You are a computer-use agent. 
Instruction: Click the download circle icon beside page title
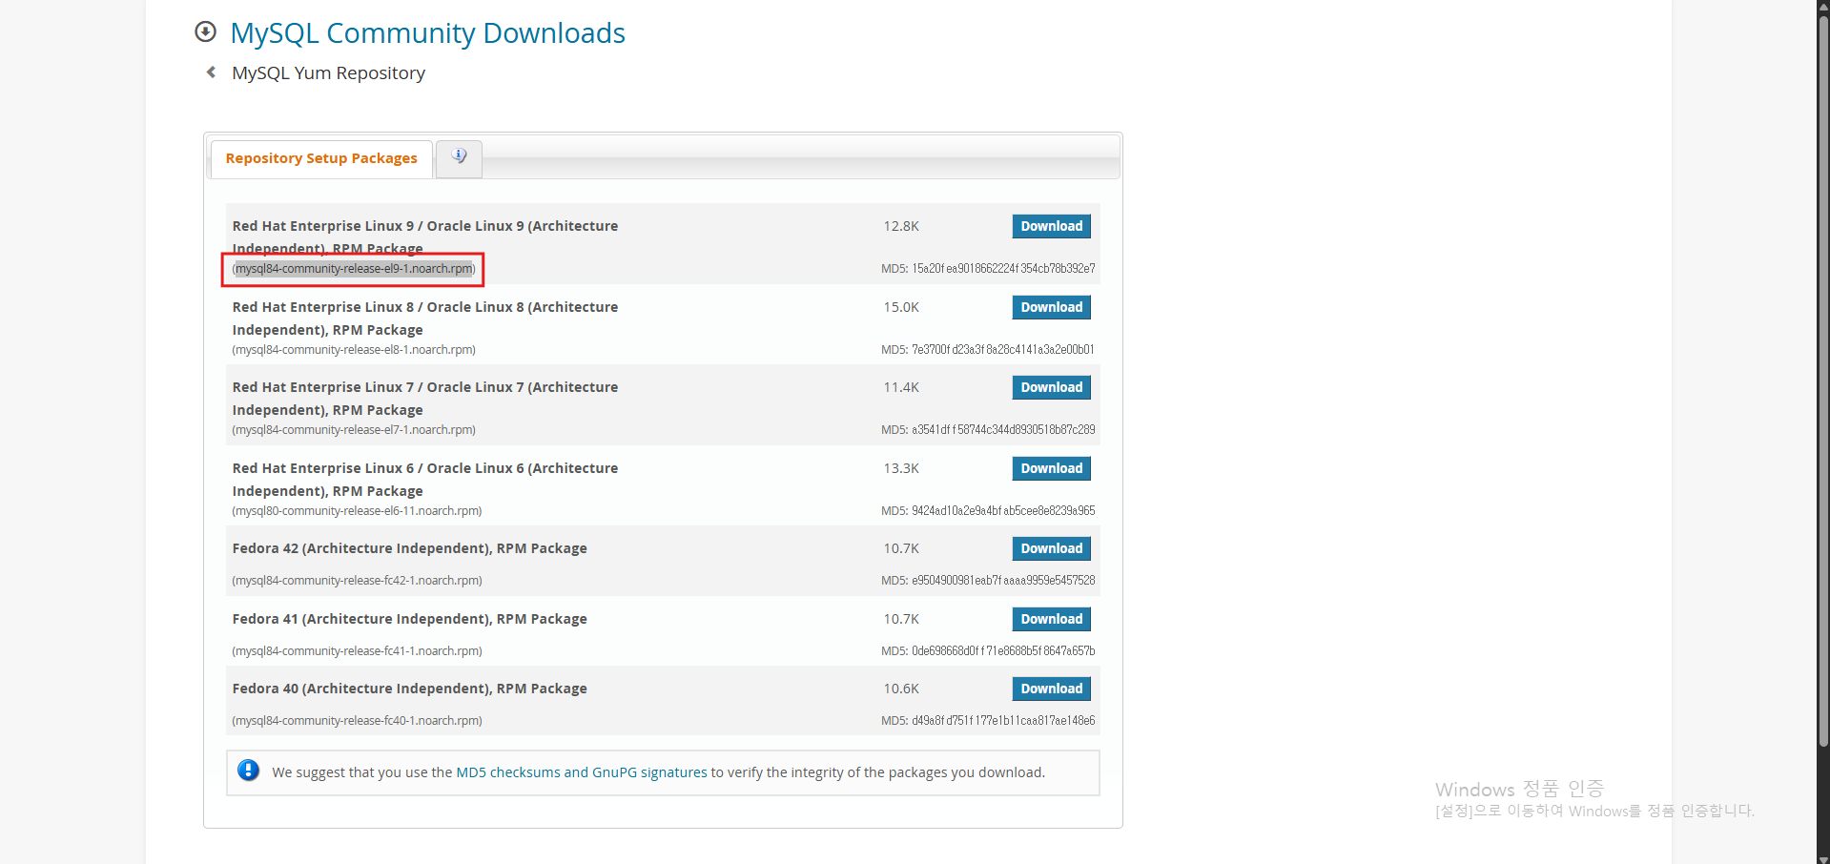[205, 31]
